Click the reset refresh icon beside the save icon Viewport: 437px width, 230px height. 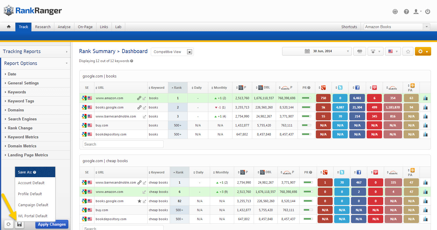point(9,224)
